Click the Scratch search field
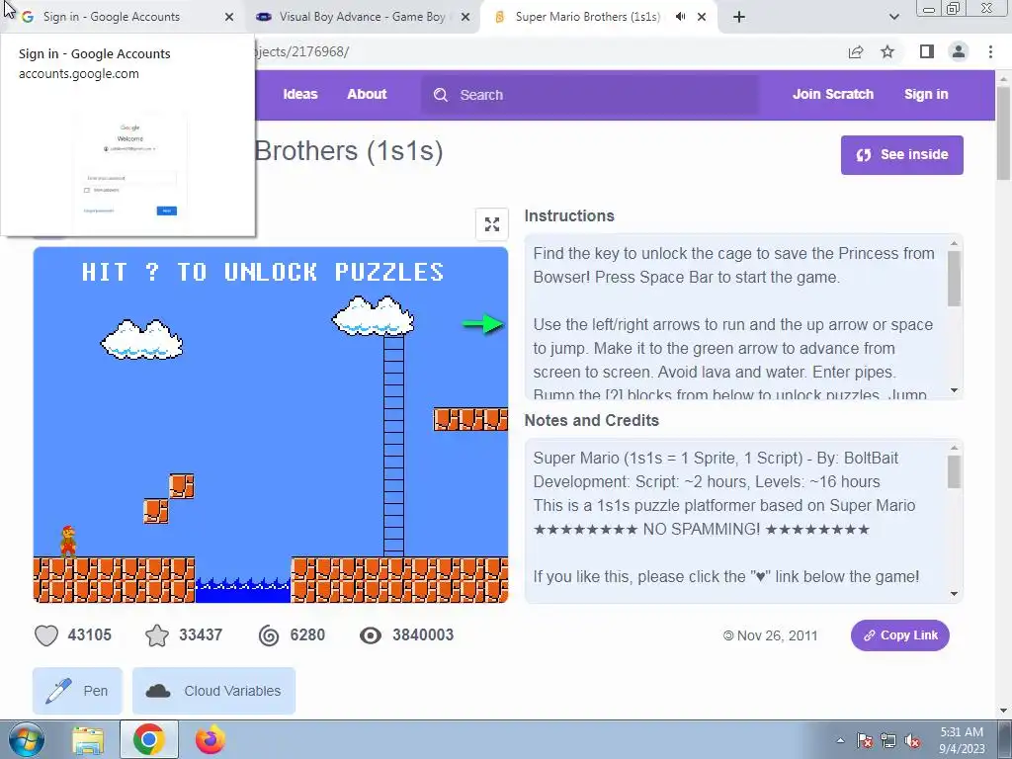 click(591, 95)
